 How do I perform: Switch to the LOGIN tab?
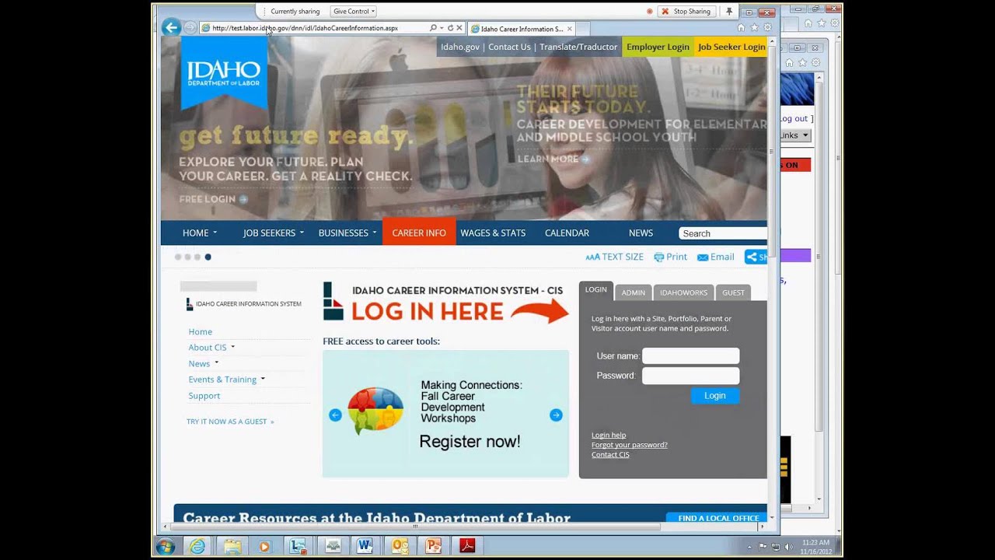pos(596,290)
